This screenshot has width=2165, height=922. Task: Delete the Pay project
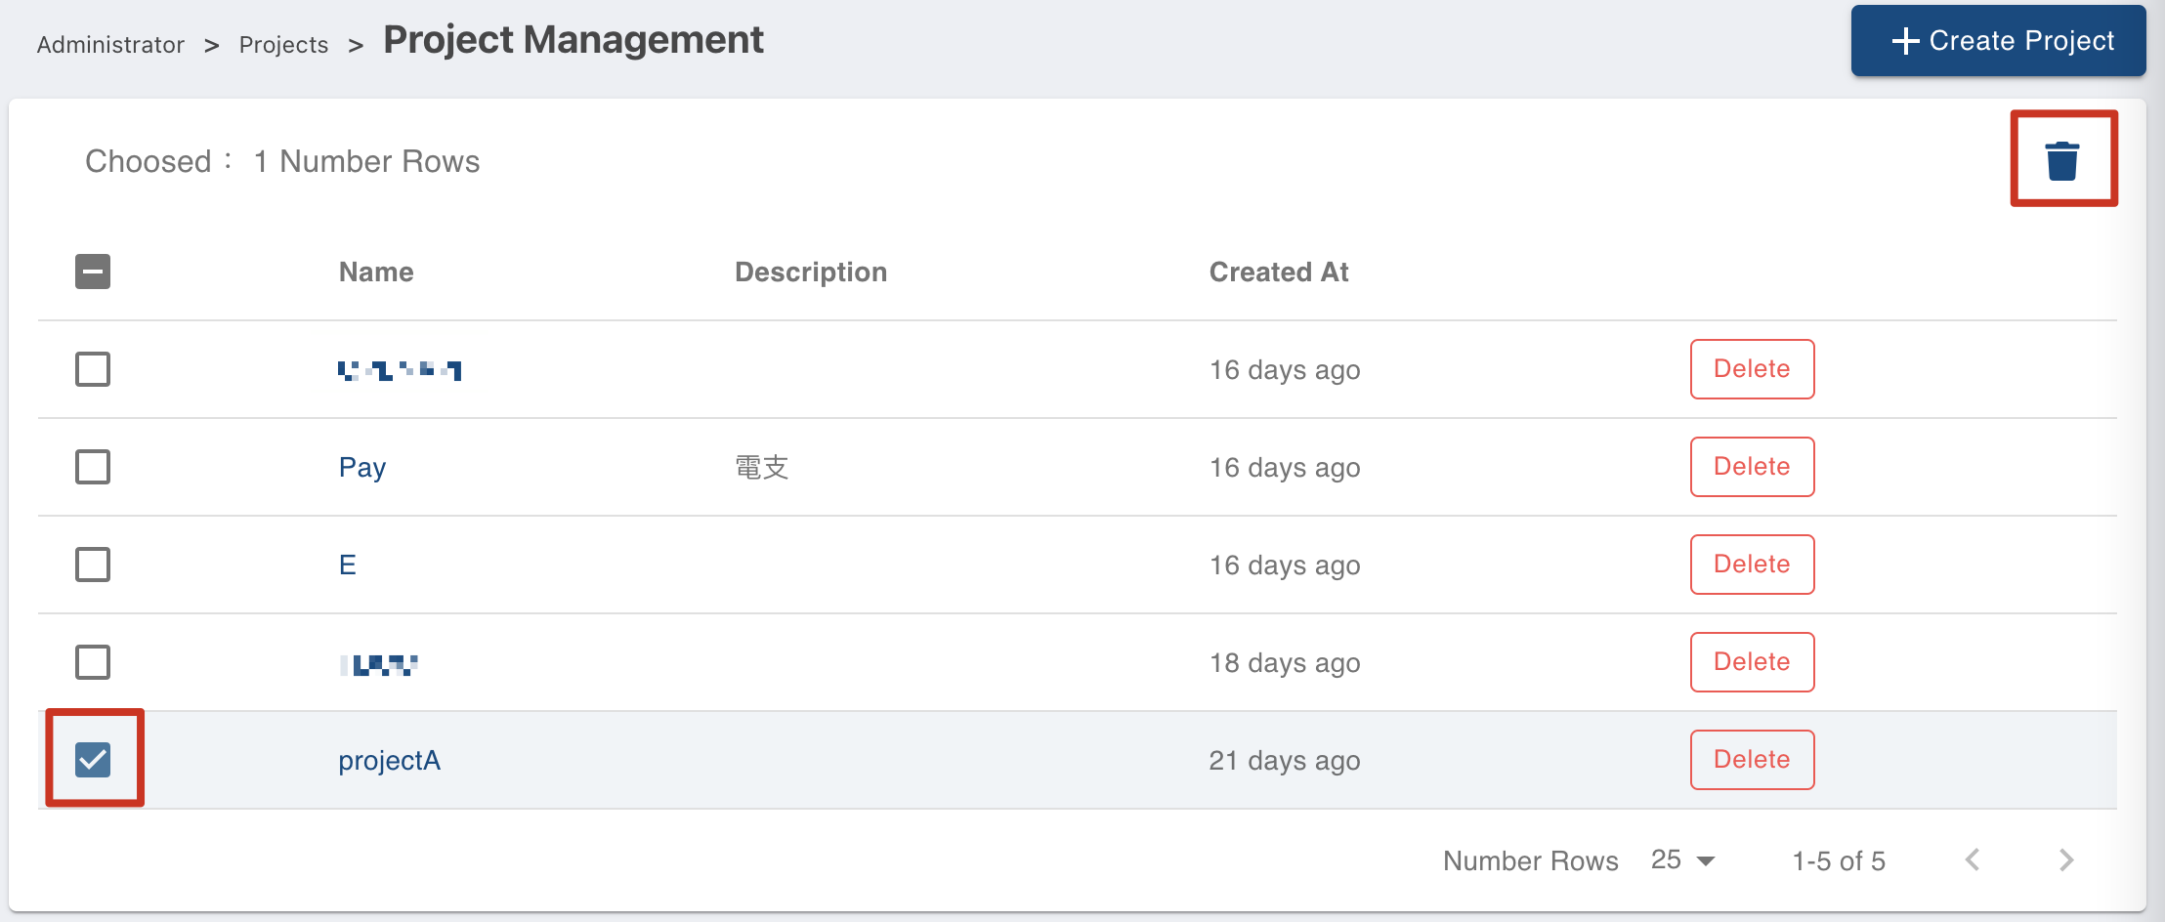pyautogui.click(x=1752, y=467)
